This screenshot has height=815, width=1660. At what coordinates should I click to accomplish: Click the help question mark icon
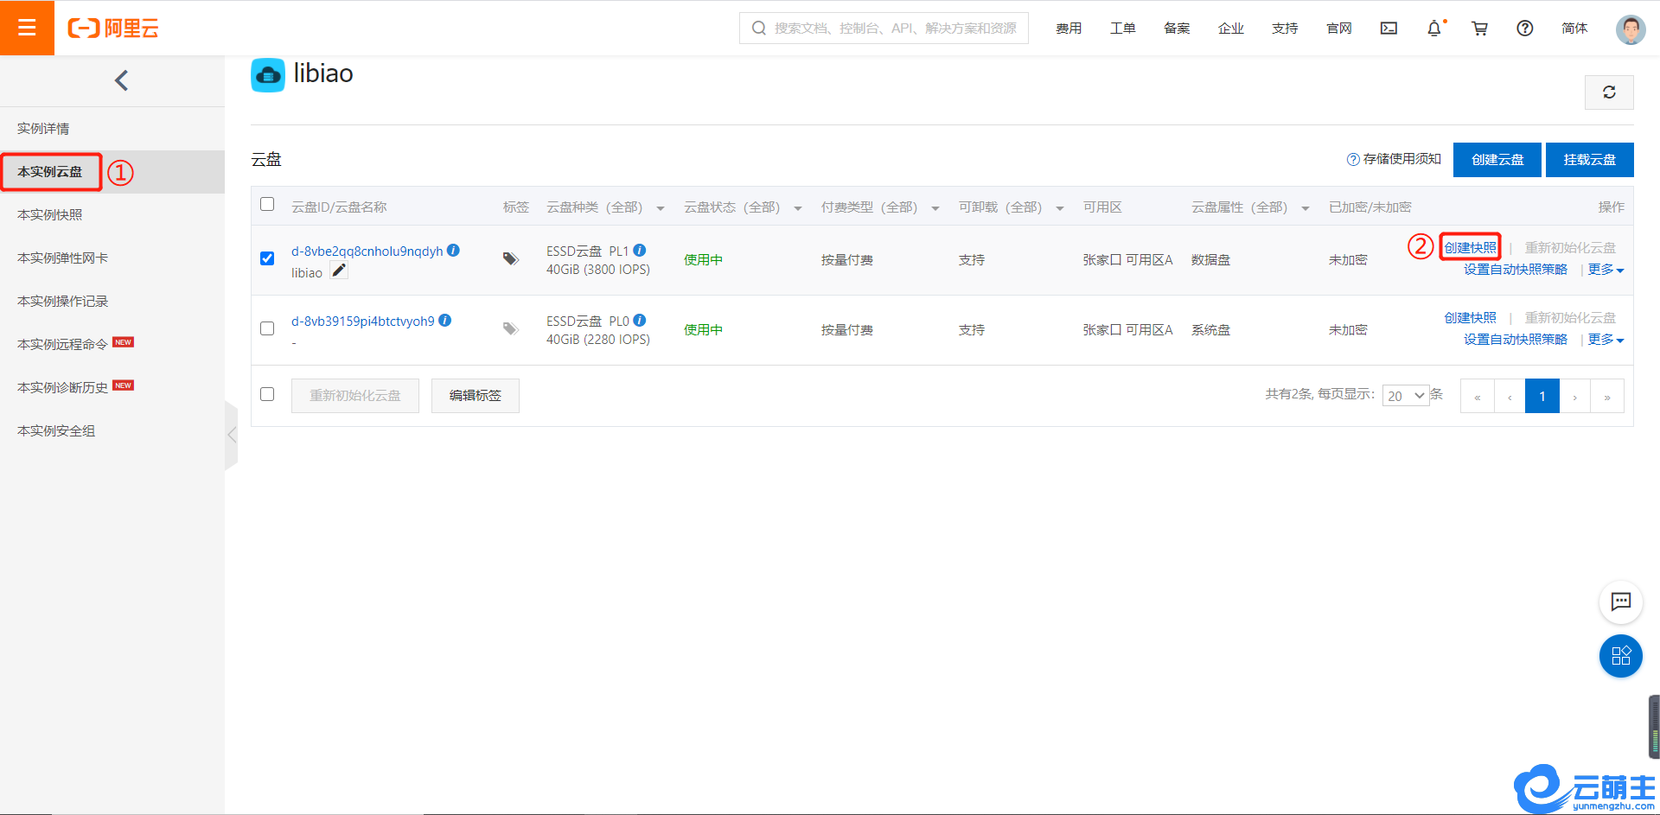point(1524,29)
